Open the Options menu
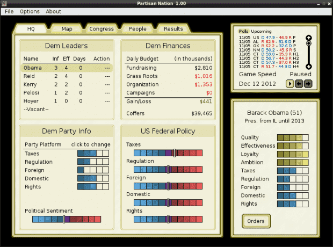333x247 pixels. [30, 11]
